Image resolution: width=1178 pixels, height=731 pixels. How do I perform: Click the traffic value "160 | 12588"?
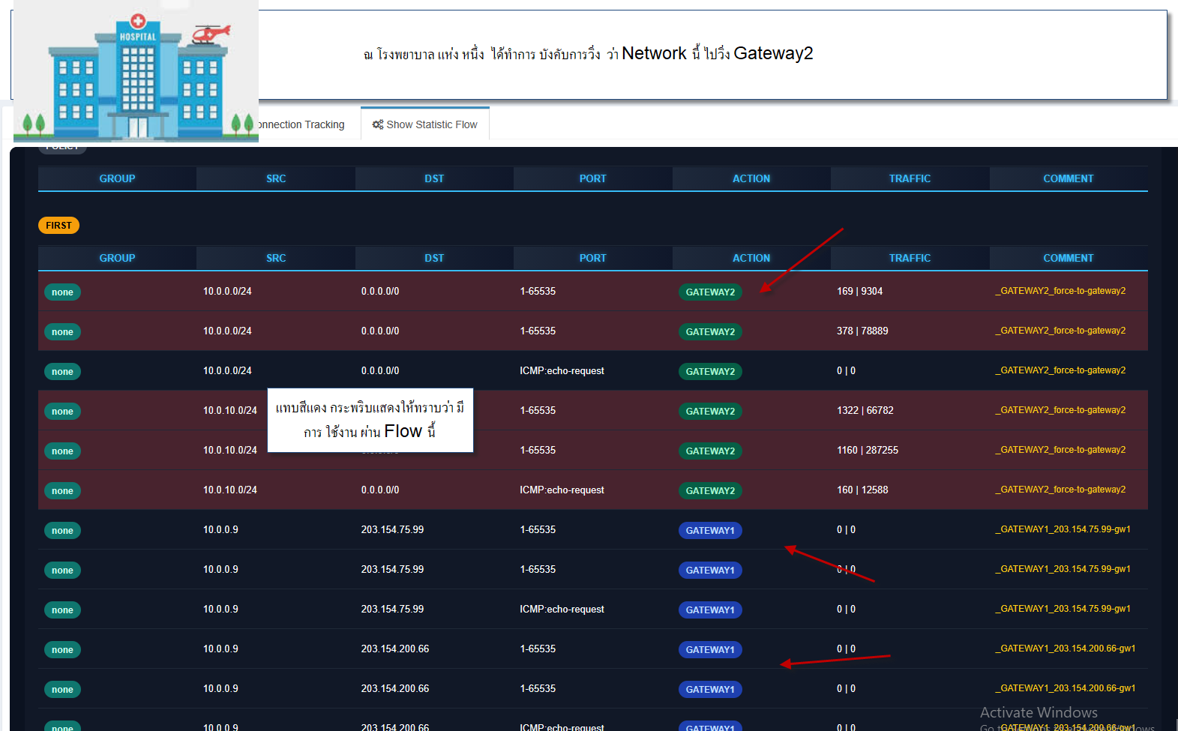click(x=862, y=490)
